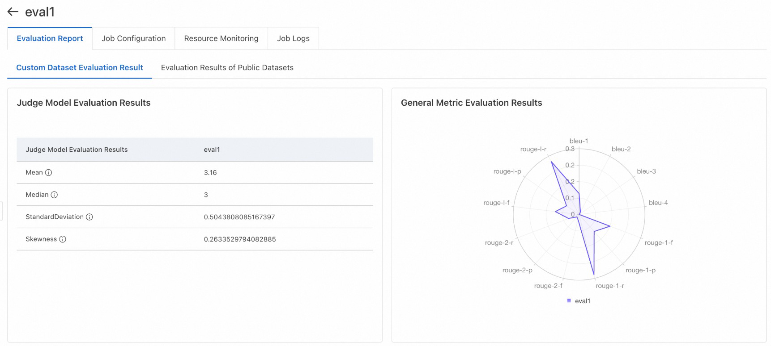Open the Resource Monitoring tab
This screenshot has height=346, width=771.
coord(221,38)
